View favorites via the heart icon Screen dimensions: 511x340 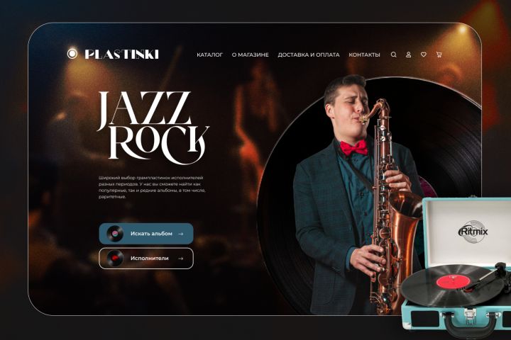pyautogui.click(x=423, y=55)
